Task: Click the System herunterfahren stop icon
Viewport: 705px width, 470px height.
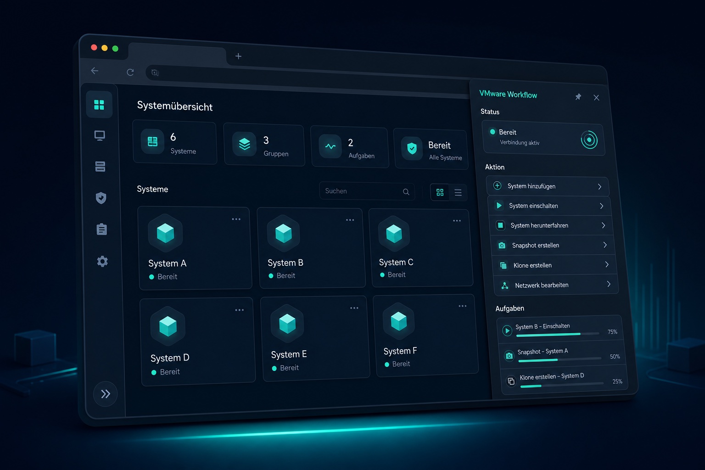Action: (501, 225)
